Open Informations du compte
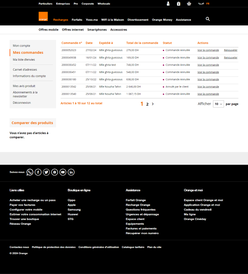248x274 pixels. tap(29, 76)
